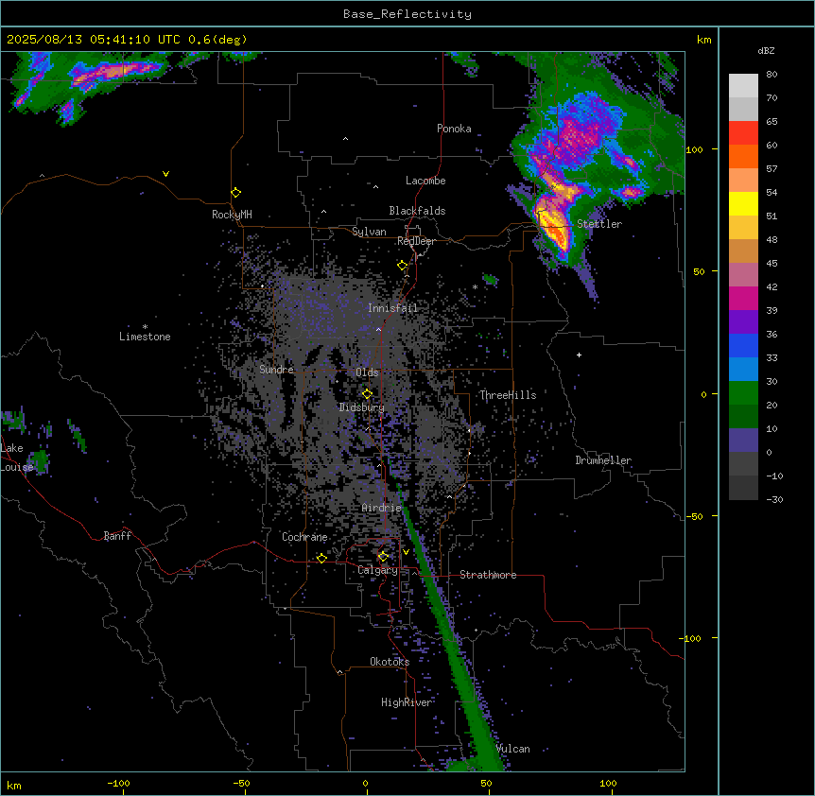Click the yellow diamond marker above RockyMH
The height and width of the screenshot is (796, 815).
click(236, 193)
